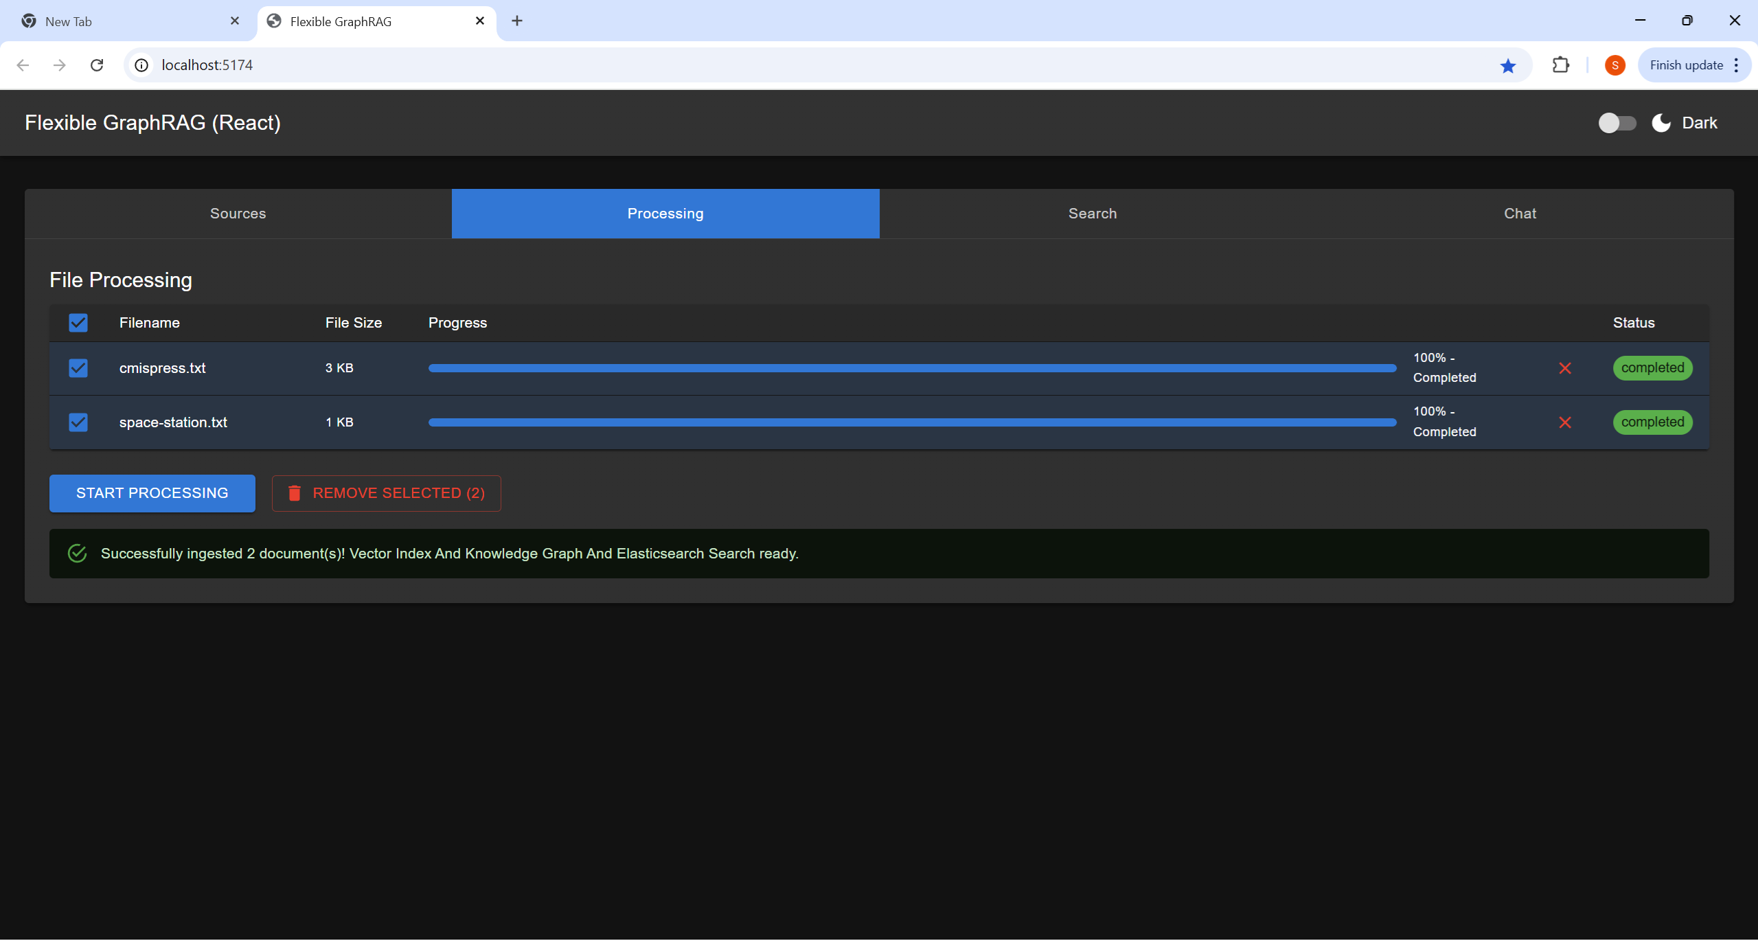Uncheck the space-station.txt checkbox

click(x=78, y=422)
